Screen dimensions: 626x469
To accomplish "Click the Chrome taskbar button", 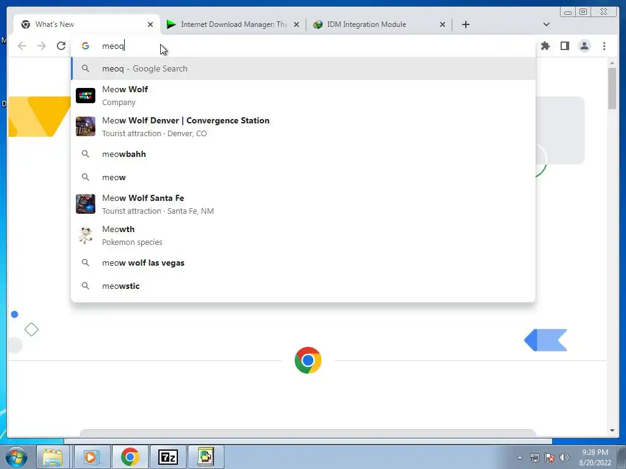I will coord(130,457).
